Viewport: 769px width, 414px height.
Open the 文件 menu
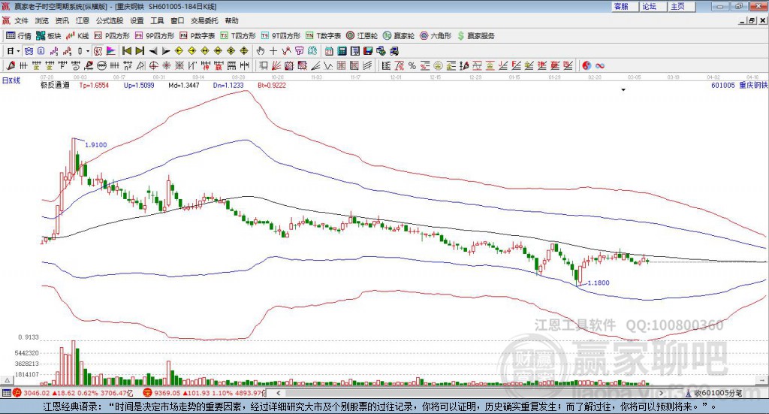point(22,20)
